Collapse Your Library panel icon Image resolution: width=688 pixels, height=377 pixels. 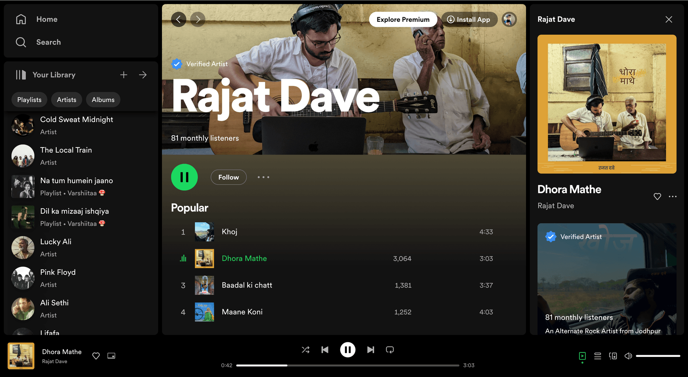[x=21, y=75]
